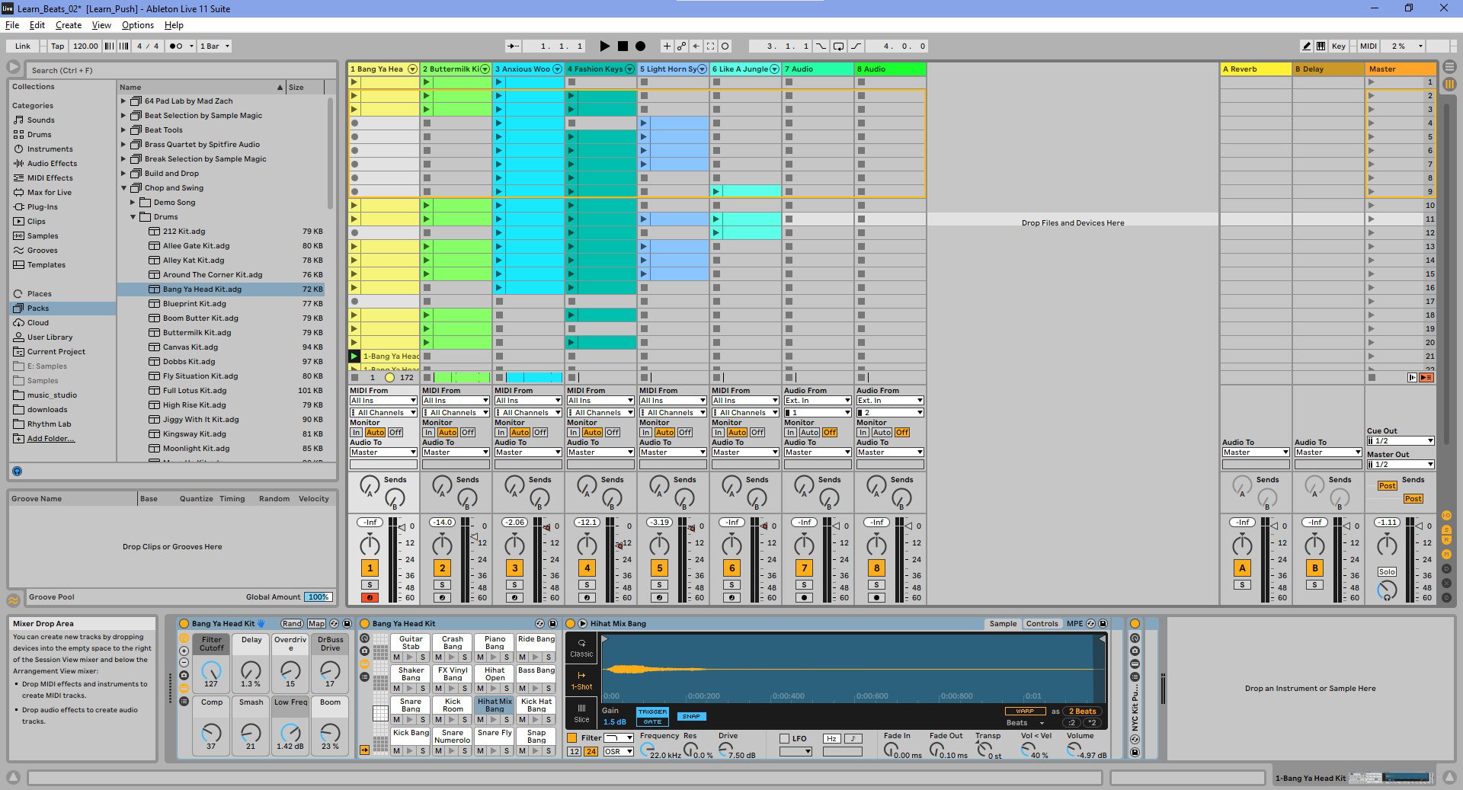Select Slice mode in Simpler
1463x790 pixels.
click(x=581, y=713)
